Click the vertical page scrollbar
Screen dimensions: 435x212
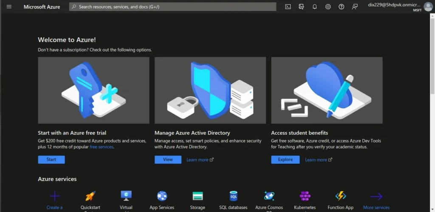[432, 56]
